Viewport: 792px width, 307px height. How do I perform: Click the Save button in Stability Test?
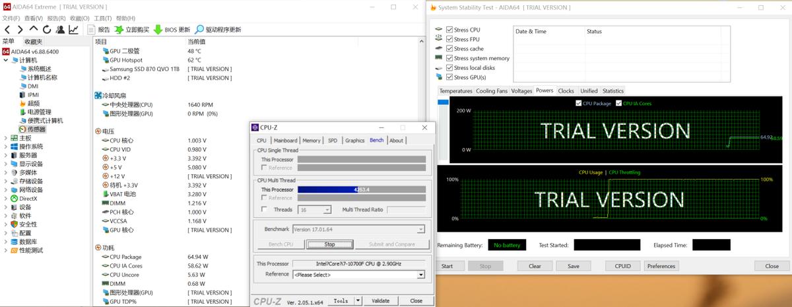[x=573, y=266]
